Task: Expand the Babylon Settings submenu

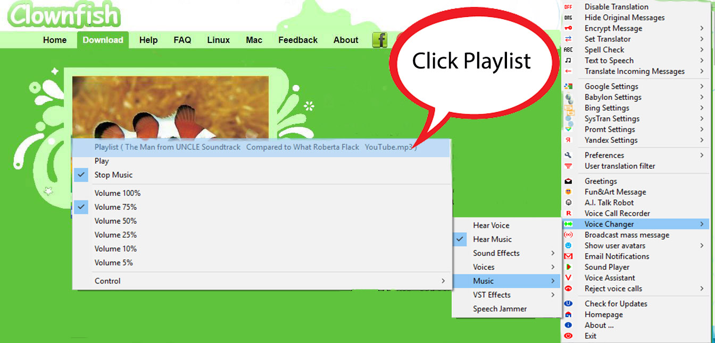Action: click(x=635, y=97)
